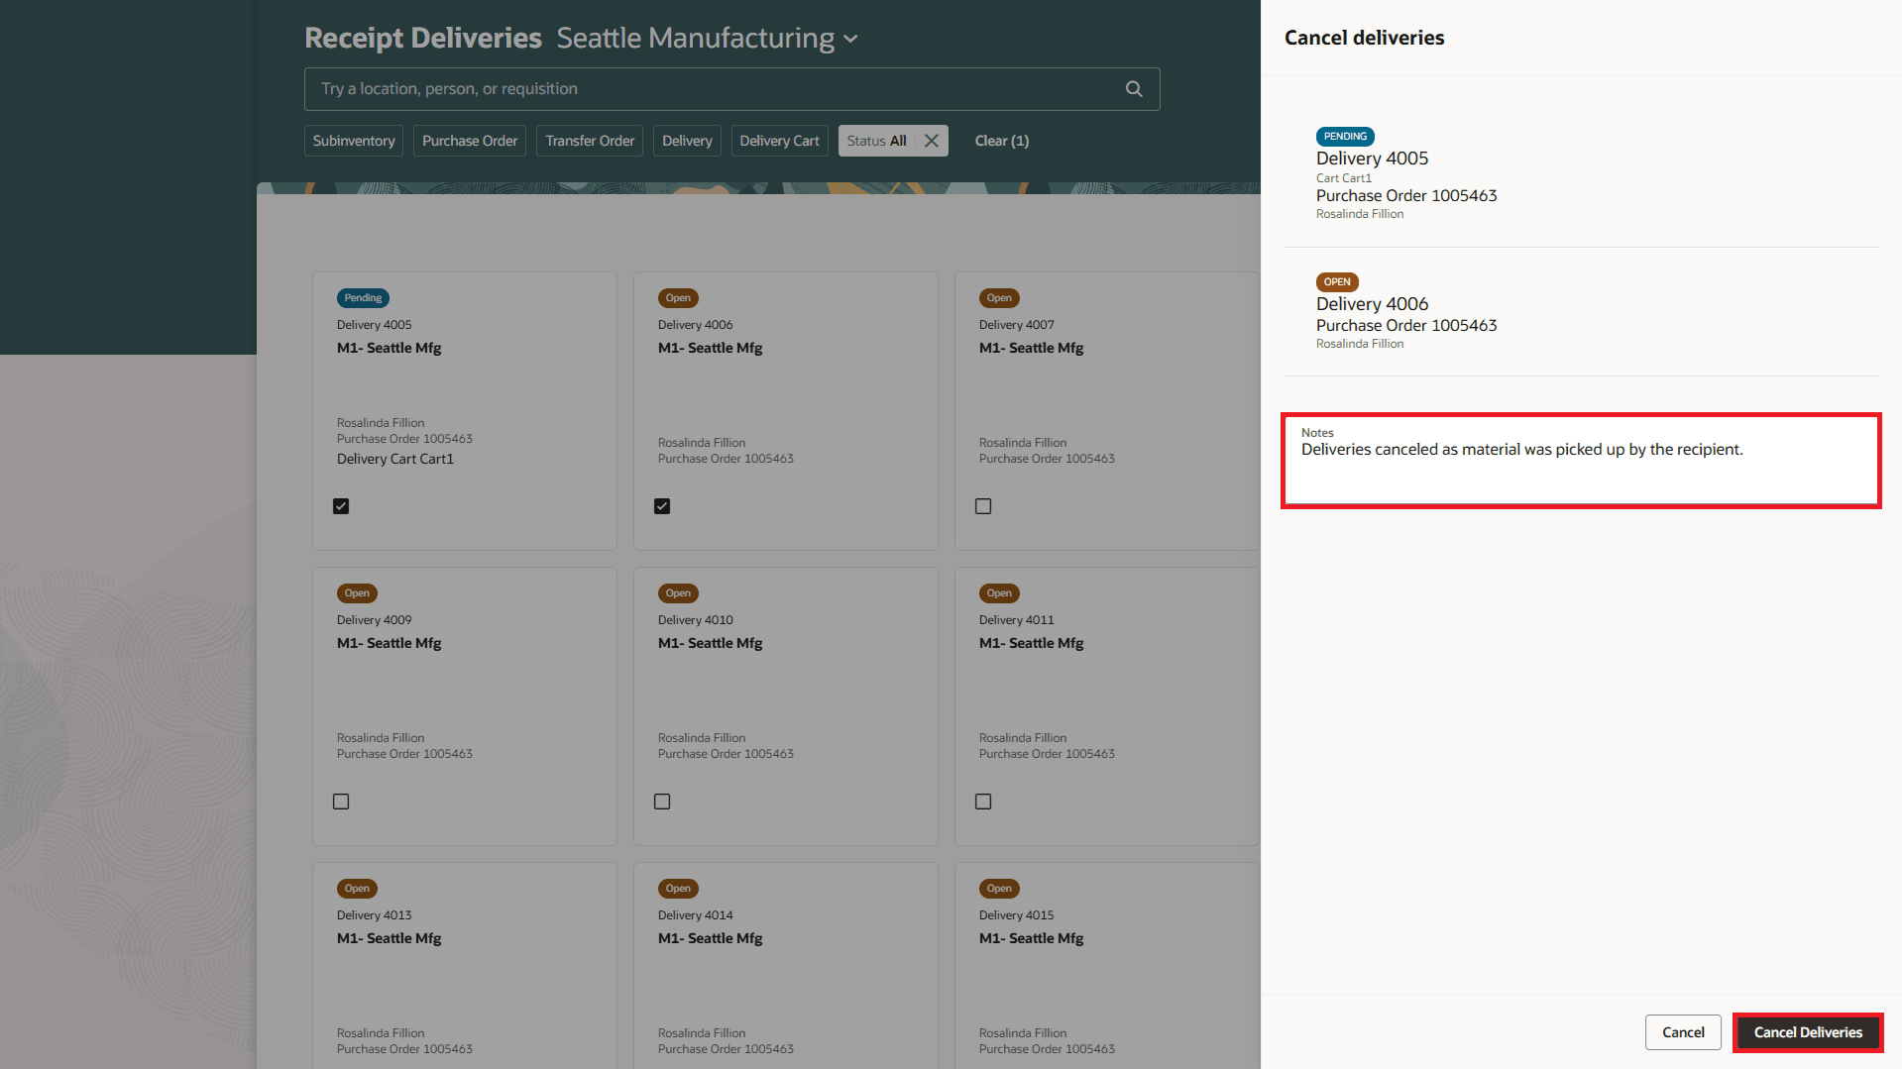Image resolution: width=1902 pixels, height=1069 pixels.
Task: Check the Delivery 4010 card checkbox
Action: coord(662,802)
